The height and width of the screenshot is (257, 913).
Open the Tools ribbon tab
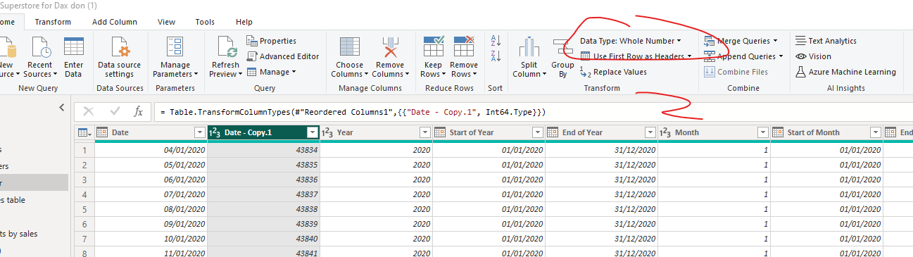206,22
